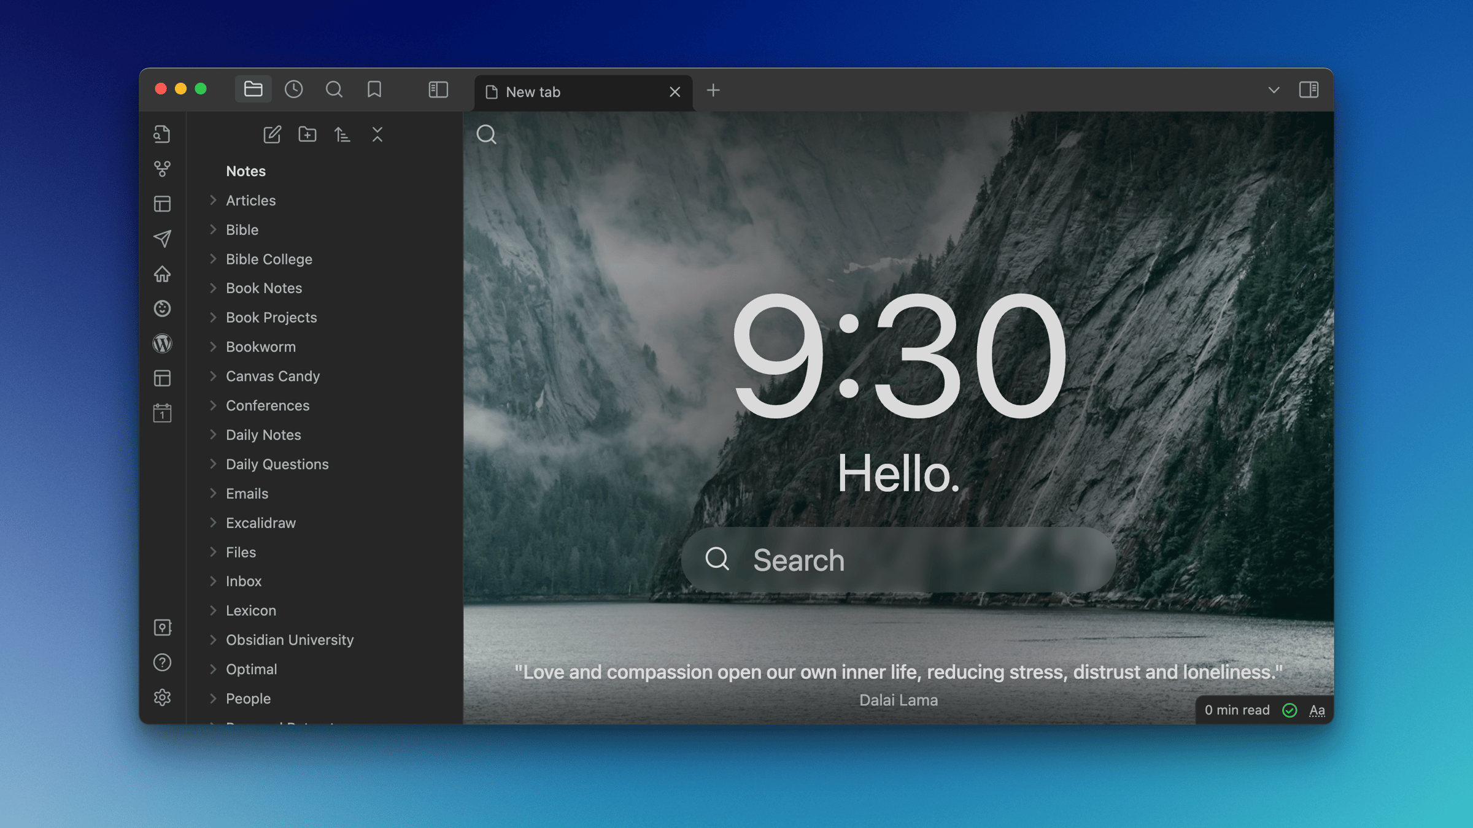Viewport: 1473px width, 828px height.
Task: Click the green sync status checkmark
Action: (1289, 710)
